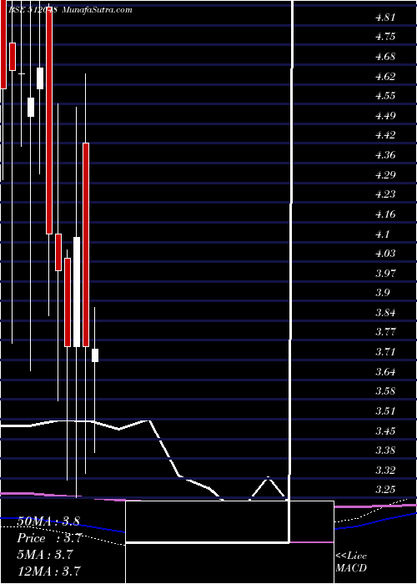Viewport: 417px width, 584px height.
Task: Click the 5MA : 3.7 legend entry
Action: click(x=45, y=555)
